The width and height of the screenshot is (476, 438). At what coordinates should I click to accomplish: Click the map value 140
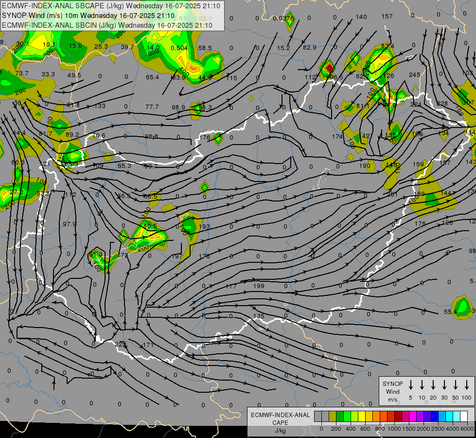point(361,17)
